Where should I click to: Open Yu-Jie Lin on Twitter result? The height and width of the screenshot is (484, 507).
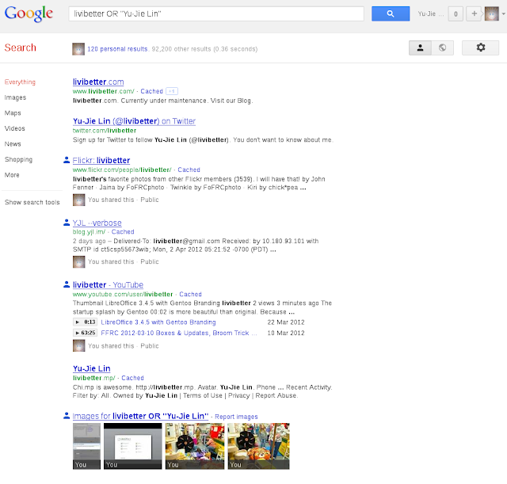pos(134,121)
